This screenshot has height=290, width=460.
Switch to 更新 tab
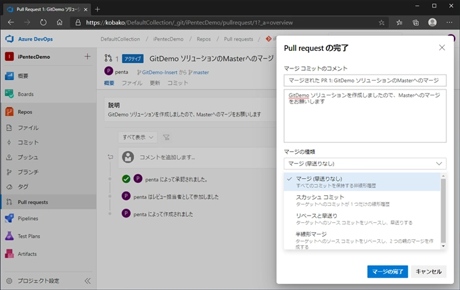point(155,83)
